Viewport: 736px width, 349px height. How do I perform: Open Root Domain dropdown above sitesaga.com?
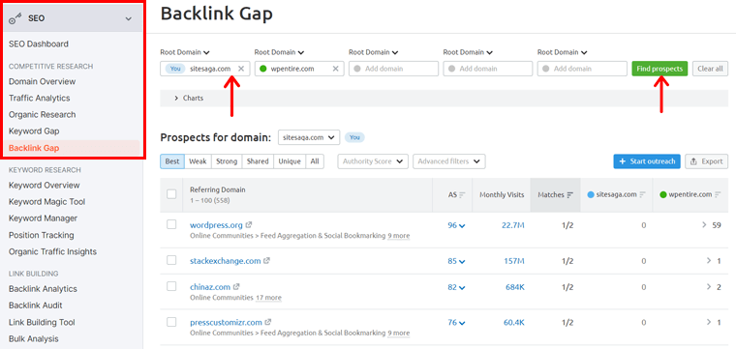tap(185, 52)
